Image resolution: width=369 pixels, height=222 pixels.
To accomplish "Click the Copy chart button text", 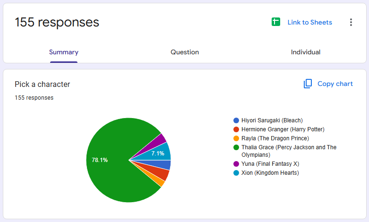I will click(x=335, y=84).
